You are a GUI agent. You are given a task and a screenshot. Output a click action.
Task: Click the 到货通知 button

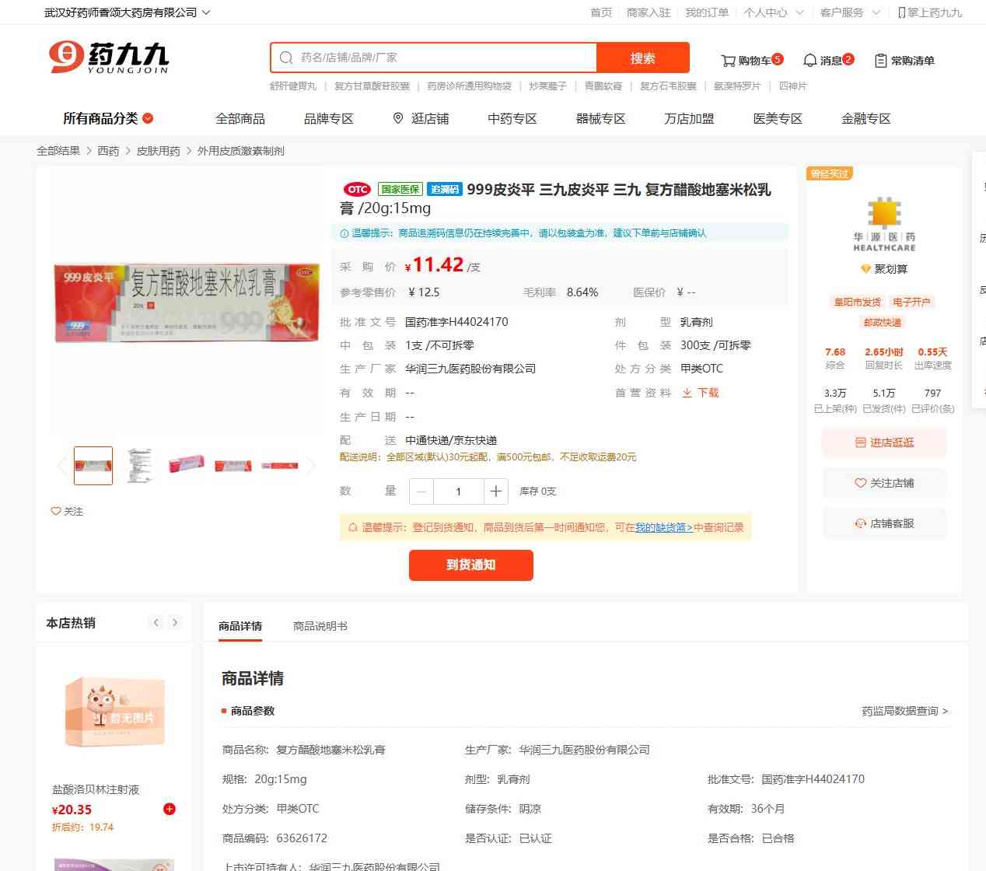[471, 565]
